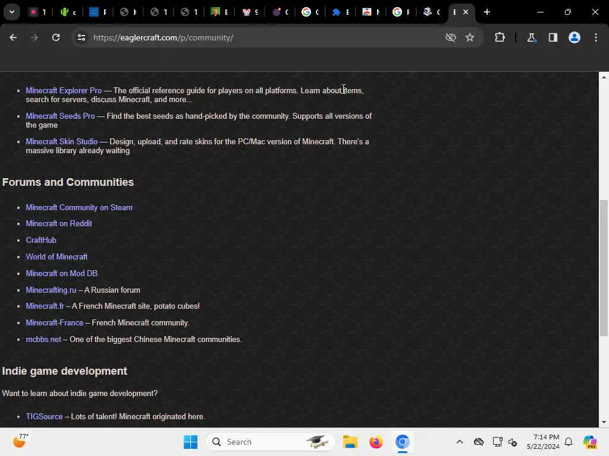
Task: Click the Forums and Communities heading
Action: 68,182
